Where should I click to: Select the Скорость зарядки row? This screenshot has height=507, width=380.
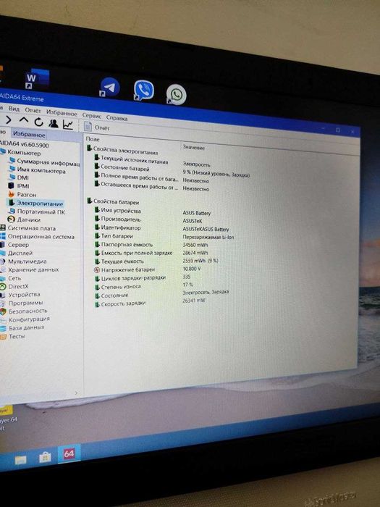(x=150, y=302)
